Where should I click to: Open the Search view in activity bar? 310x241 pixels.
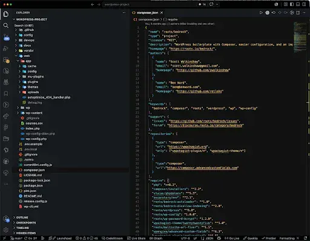[6, 25]
